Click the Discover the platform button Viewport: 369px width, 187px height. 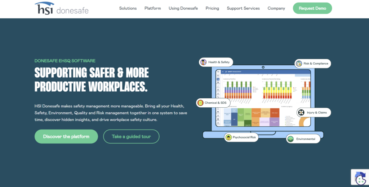pos(66,136)
